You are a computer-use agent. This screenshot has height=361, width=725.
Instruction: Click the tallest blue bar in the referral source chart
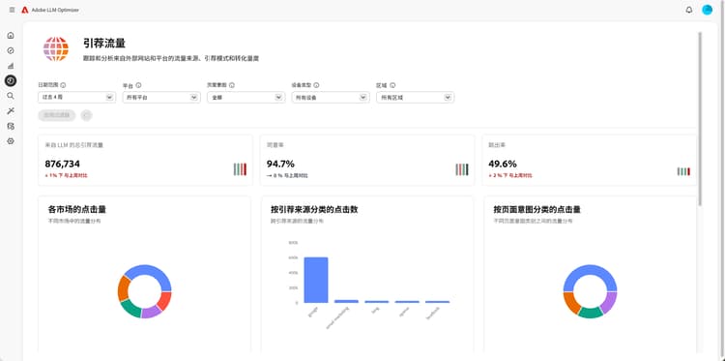point(316,280)
